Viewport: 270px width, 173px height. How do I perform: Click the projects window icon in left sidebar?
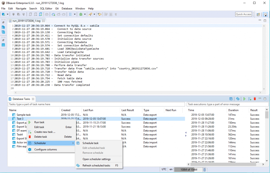pos(3,32)
